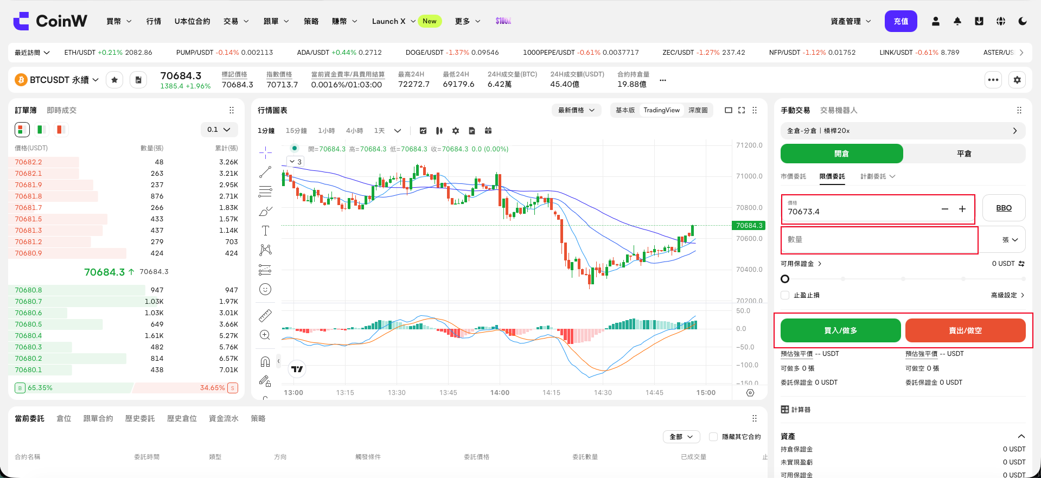
Task: Open 最近訪問 recent visits dropdown
Action: (x=32, y=53)
